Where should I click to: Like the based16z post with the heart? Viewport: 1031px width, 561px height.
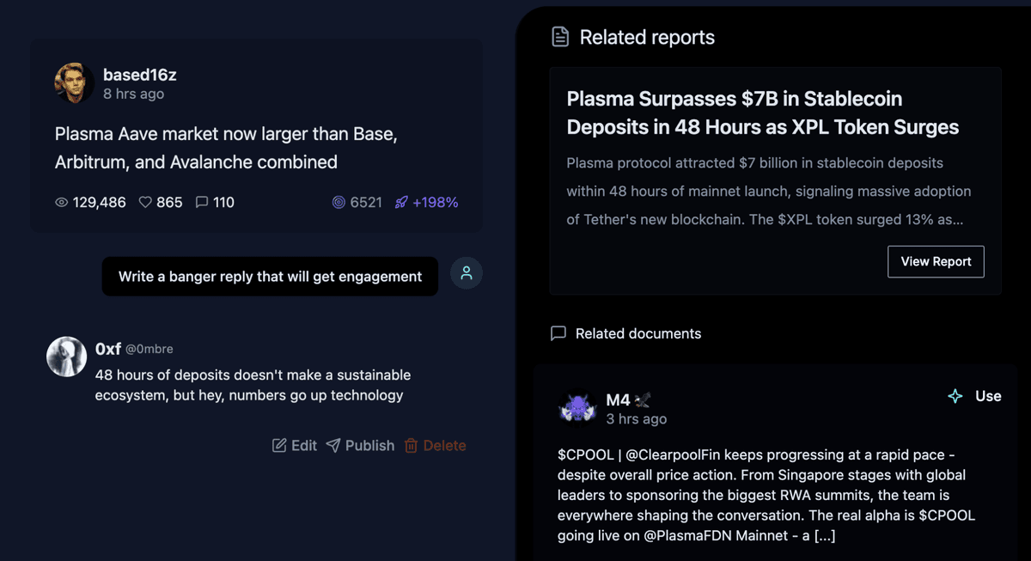tap(145, 202)
